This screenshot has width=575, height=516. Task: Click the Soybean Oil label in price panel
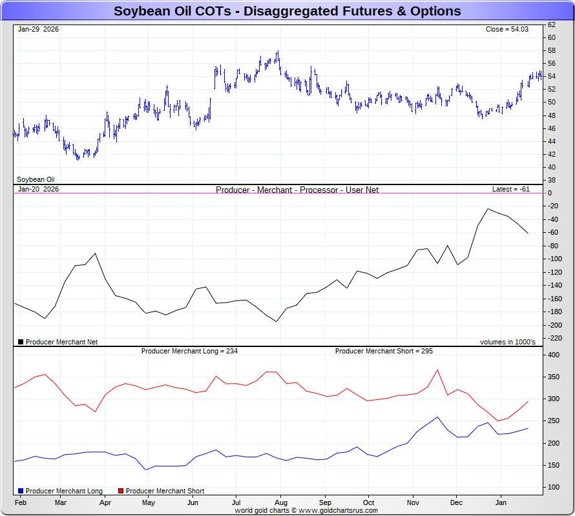coord(36,179)
